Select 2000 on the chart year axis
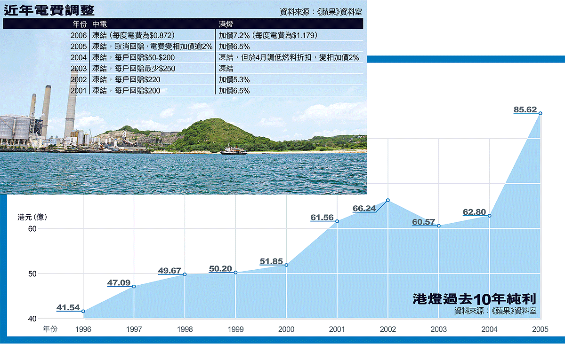565x344 pixels. coord(286,329)
